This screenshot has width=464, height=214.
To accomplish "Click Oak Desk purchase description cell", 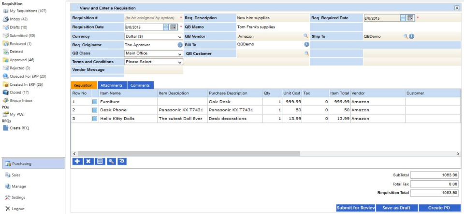I will (x=235, y=102).
